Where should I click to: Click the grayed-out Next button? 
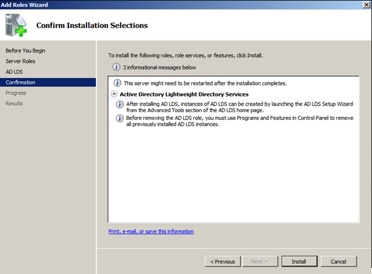pos(259,261)
